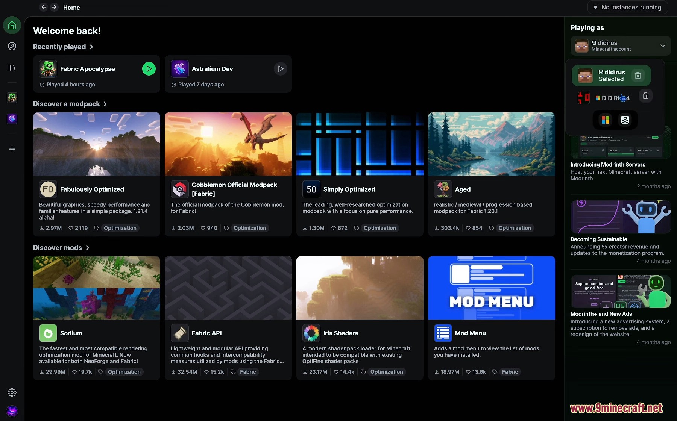Viewport: 677px width, 421px height.
Task: Open the Fabric Apocalypse instance title
Action: click(87, 69)
